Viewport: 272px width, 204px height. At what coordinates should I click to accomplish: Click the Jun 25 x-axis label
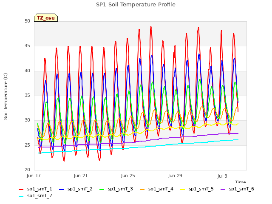pos(128,176)
